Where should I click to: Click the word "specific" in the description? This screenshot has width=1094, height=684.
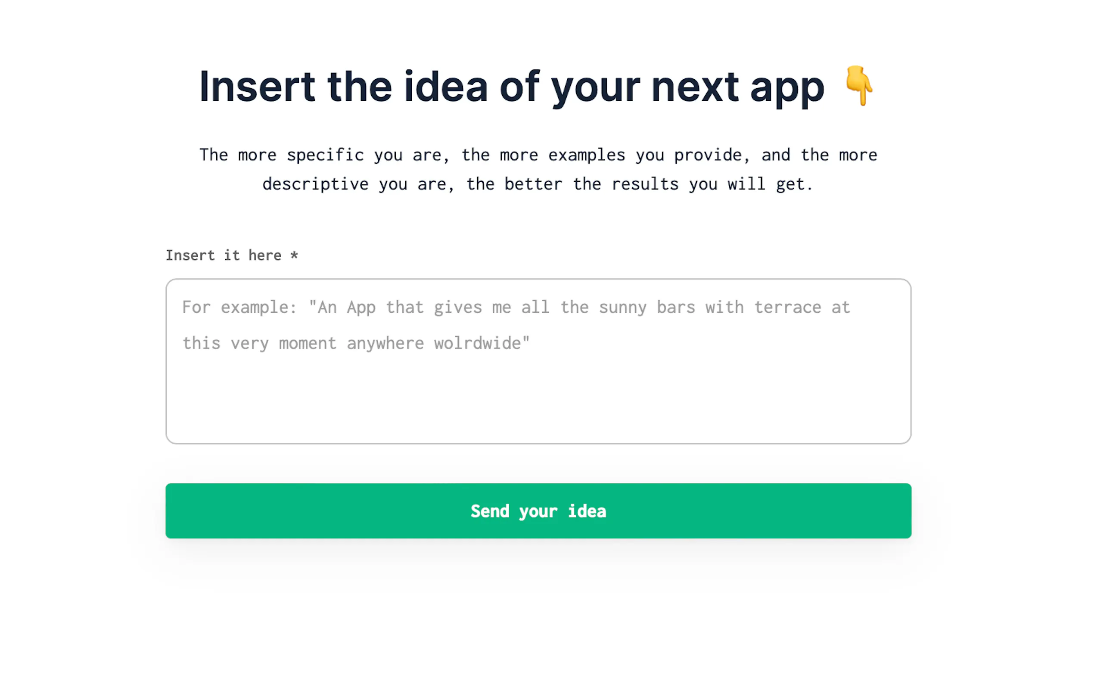tap(325, 155)
